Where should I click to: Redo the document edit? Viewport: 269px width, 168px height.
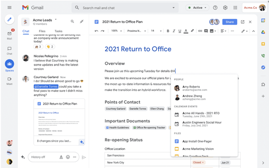(x=102, y=31)
